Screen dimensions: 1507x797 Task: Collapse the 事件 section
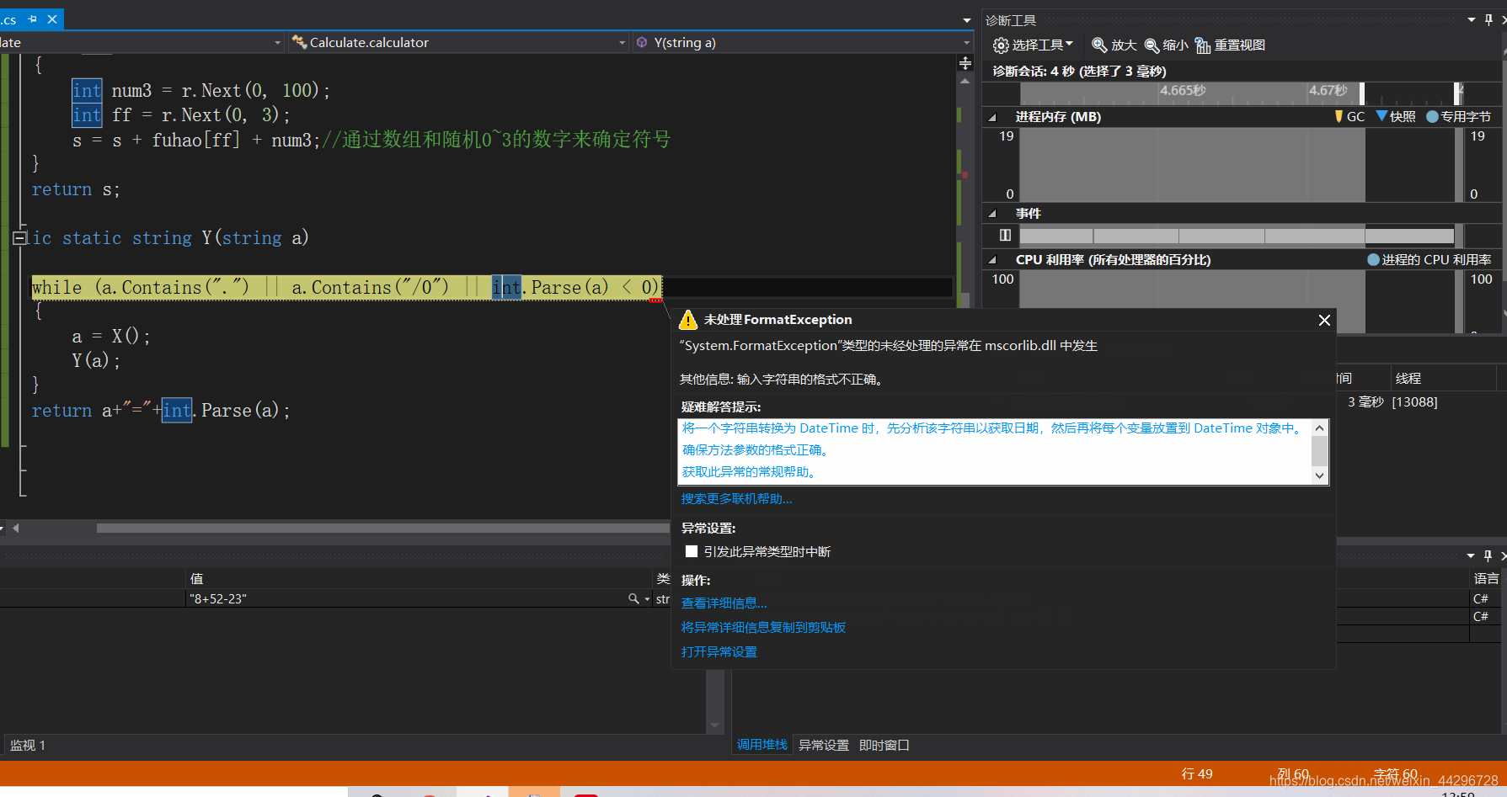coord(992,214)
